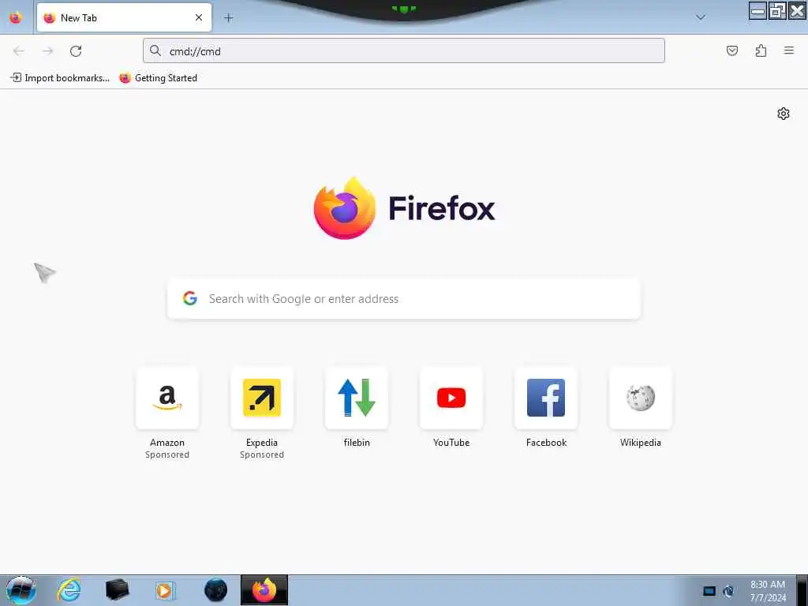The height and width of the screenshot is (606, 808).
Task: Click the Firefox taskbar button
Action: tap(264, 590)
